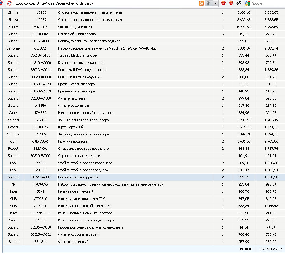Click the KP03-055 gasket set description
Screen dimensions: 285x255
[111, 184]
